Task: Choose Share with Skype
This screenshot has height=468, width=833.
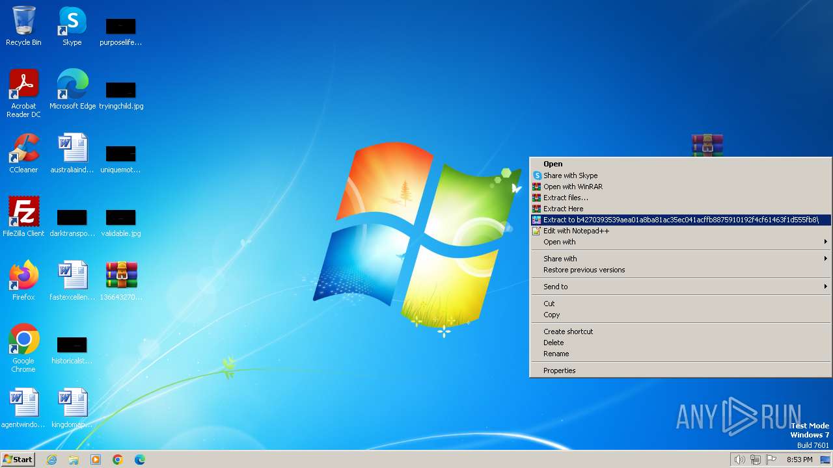Action: 681,175
